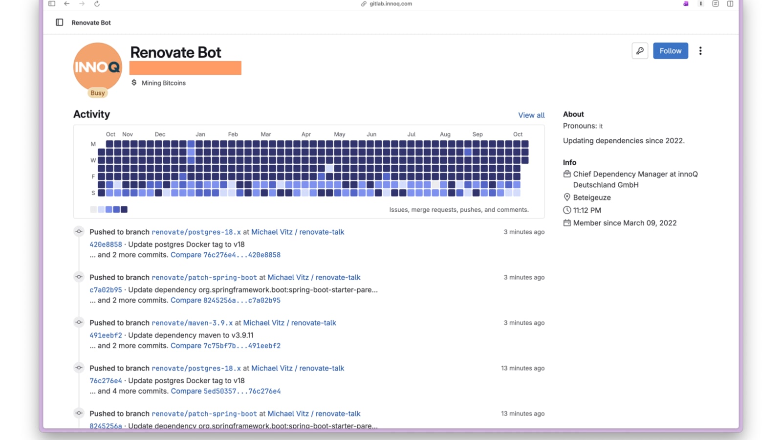Image resolution: width=782 pixels, height=440 pixels.
Task: Click the Activity heading
Action: coord(92,114)
